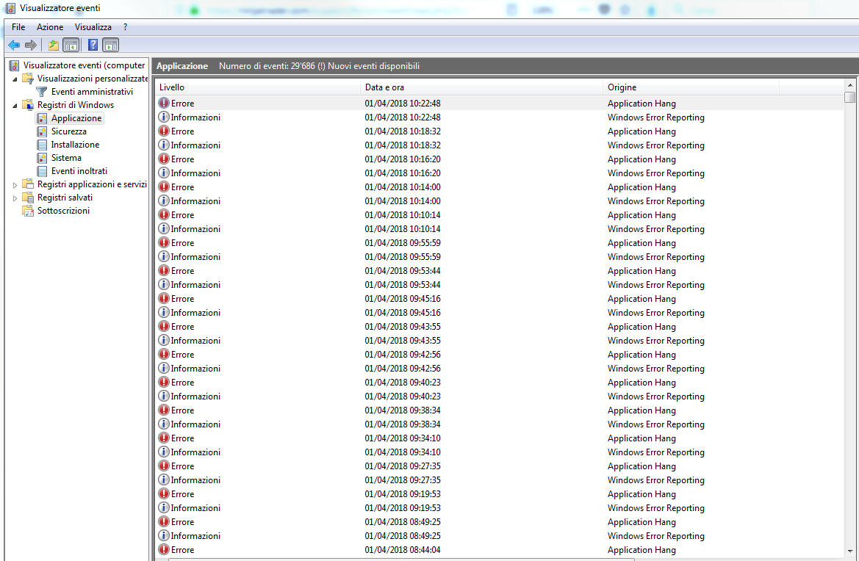The width and height of the screenshot is (859, 561).
Task: Click the Applicazione log icon in tree
Action: pos(42,118)
